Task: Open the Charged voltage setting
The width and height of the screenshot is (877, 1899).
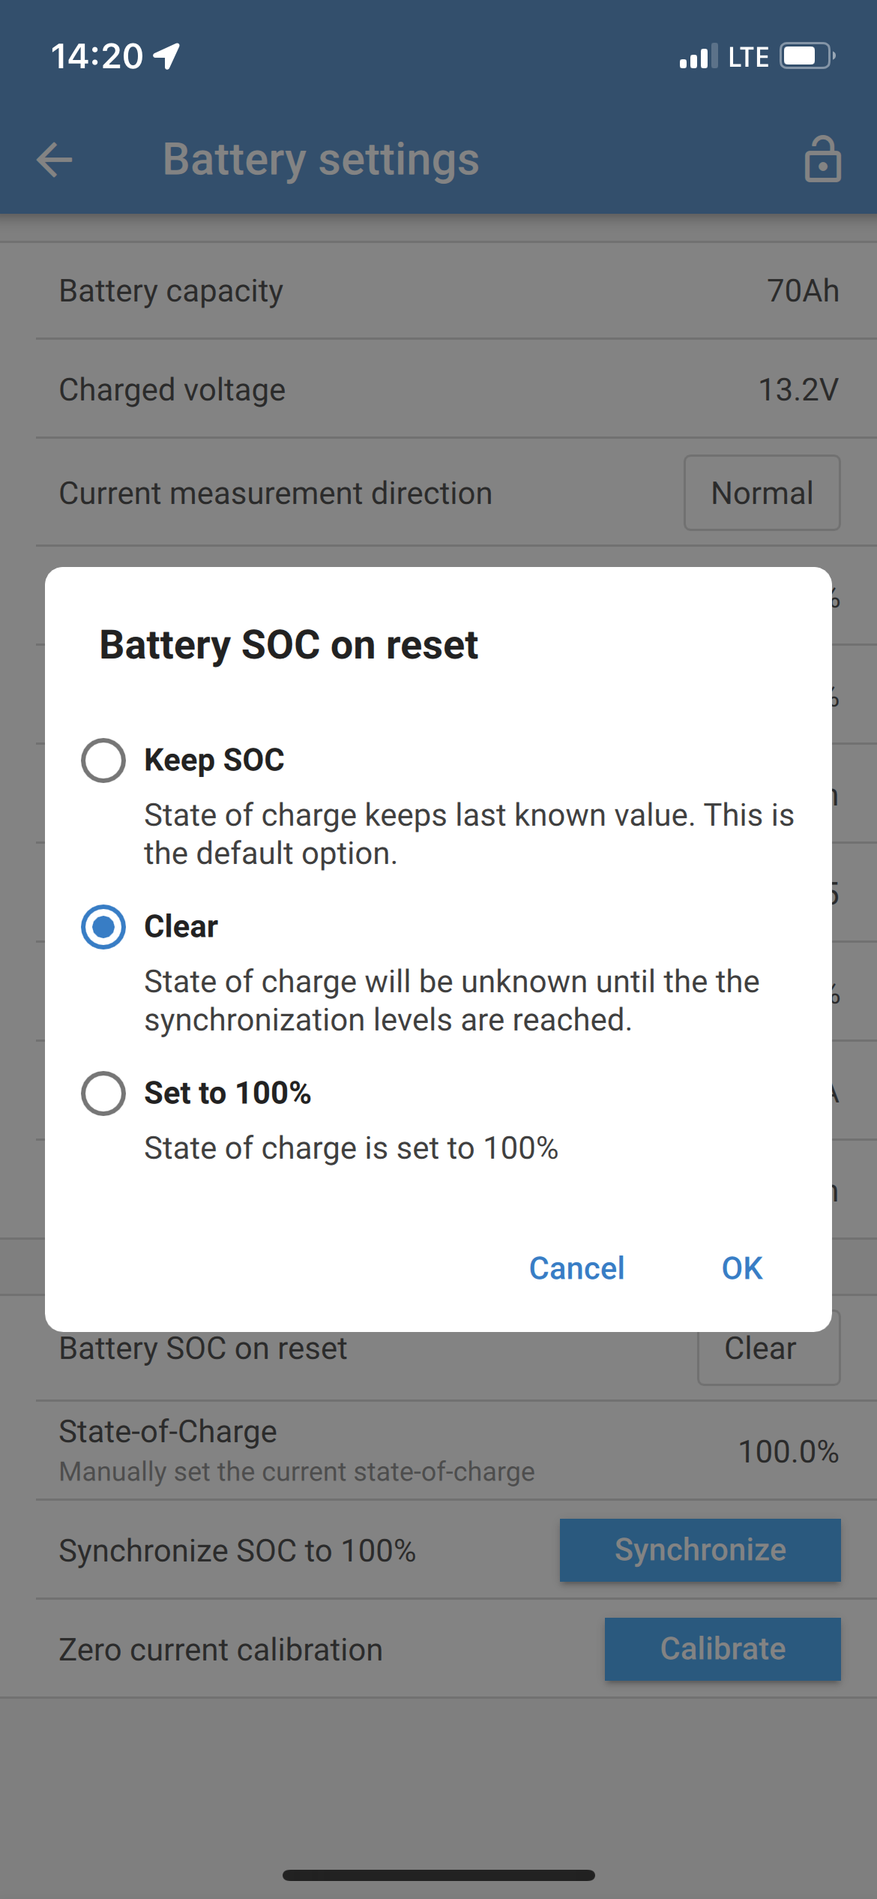Action: tap(438, 390)
